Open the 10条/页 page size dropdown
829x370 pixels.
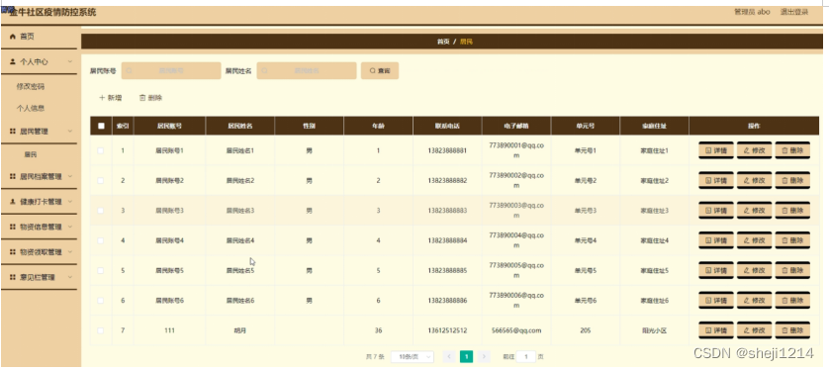click(413, 357)
